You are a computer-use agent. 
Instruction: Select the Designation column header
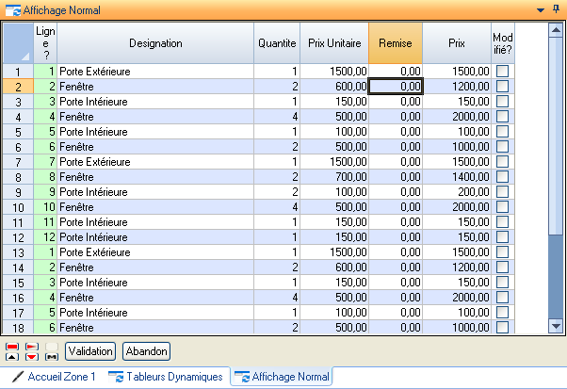coord(155,42)
